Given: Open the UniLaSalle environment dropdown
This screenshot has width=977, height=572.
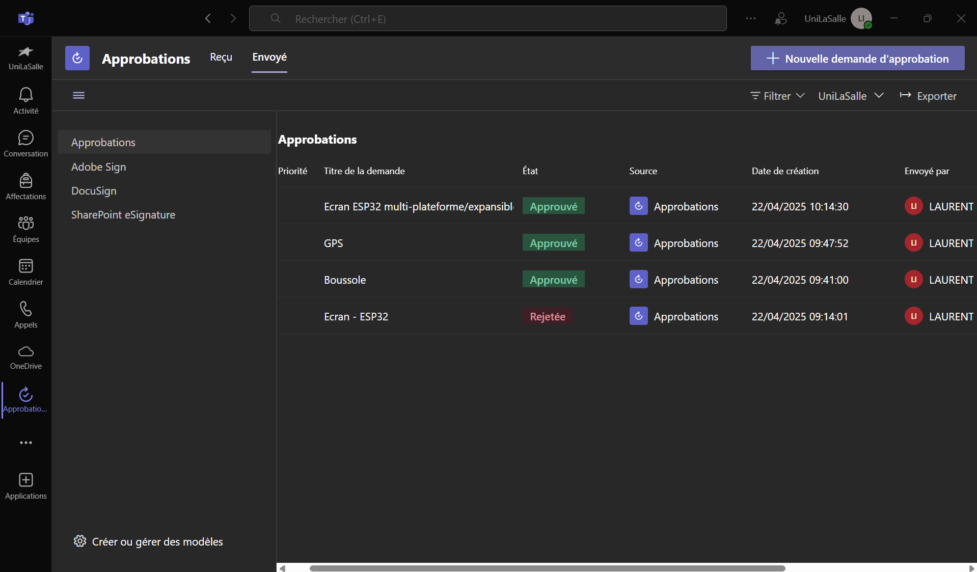Looking at the screenshot, I should (x=850, y=96).
